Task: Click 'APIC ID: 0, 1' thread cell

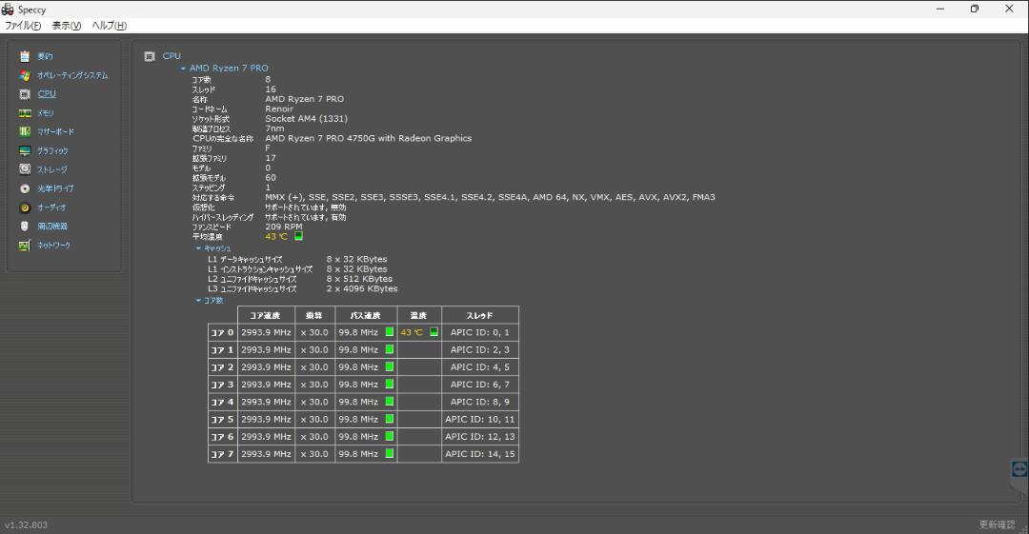Action: tap(479, 332)
